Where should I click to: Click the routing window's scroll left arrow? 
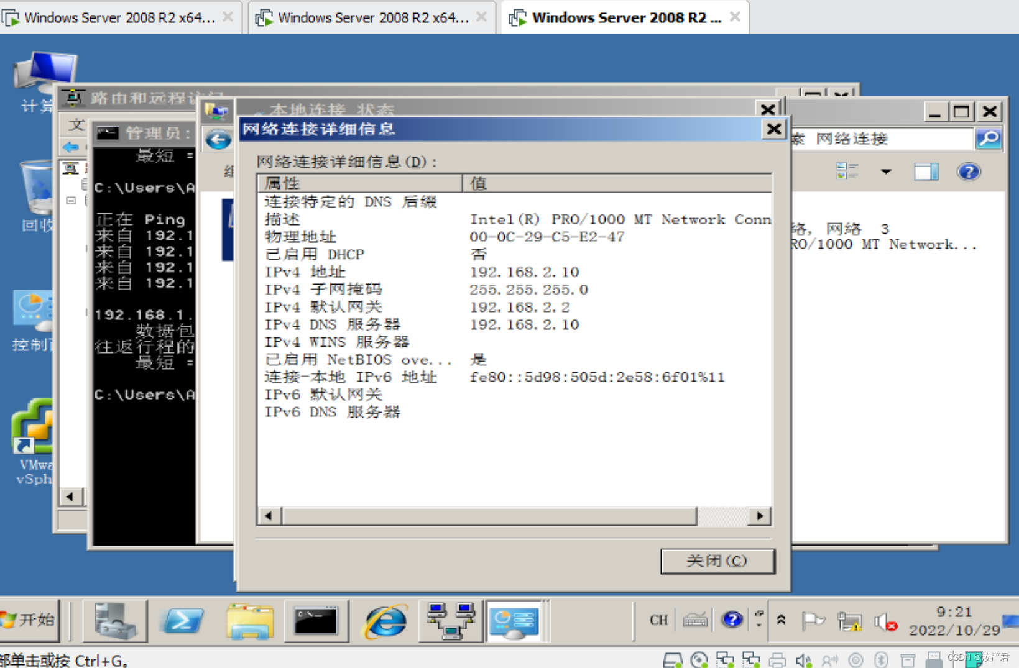[70, 496]
